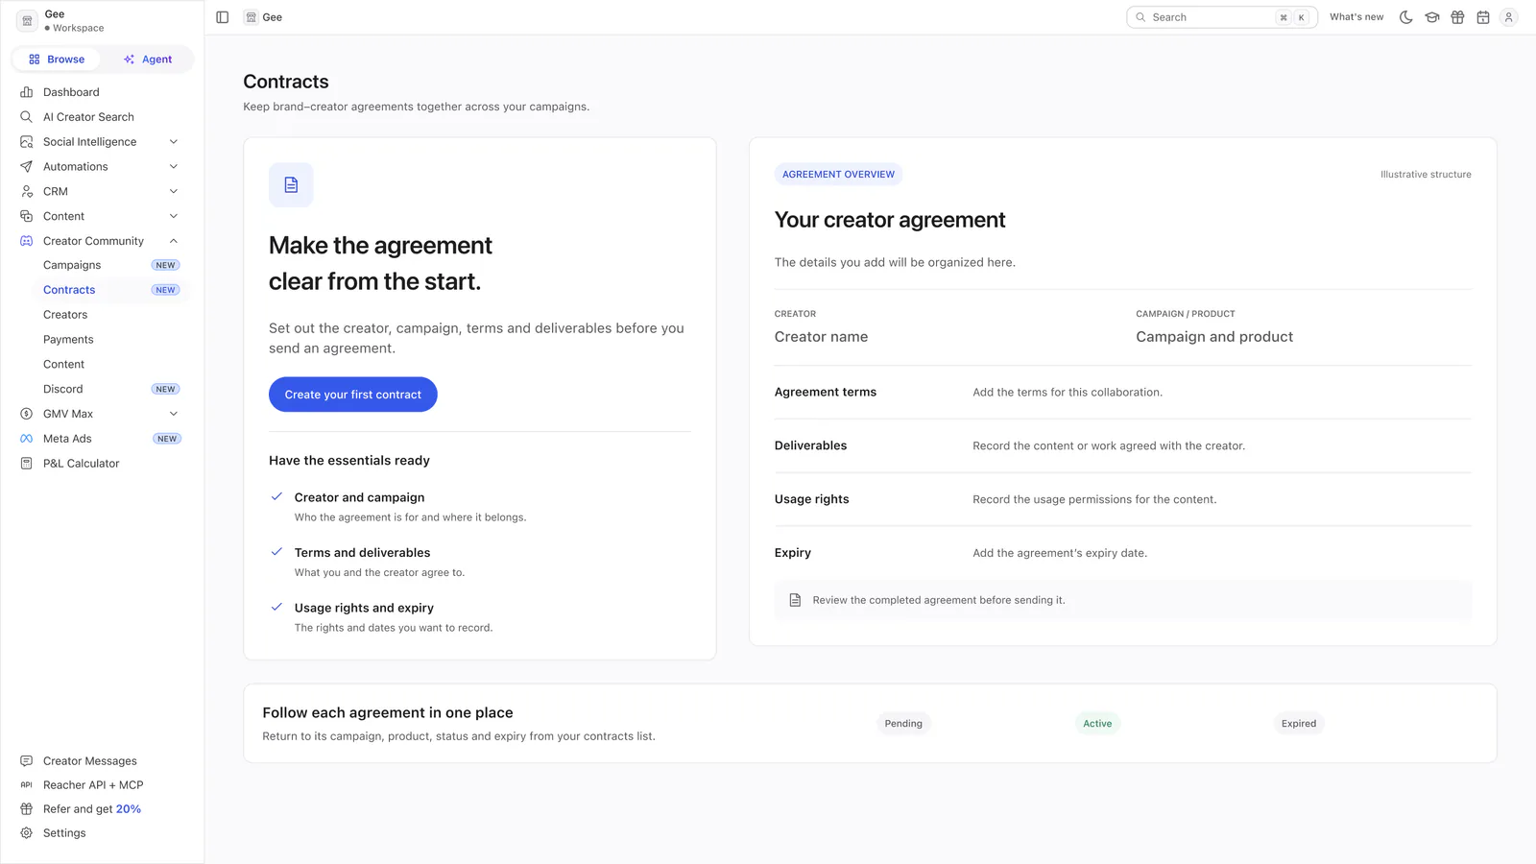
Task: Focus the Search input field
Action: [x=1222, y=17]
